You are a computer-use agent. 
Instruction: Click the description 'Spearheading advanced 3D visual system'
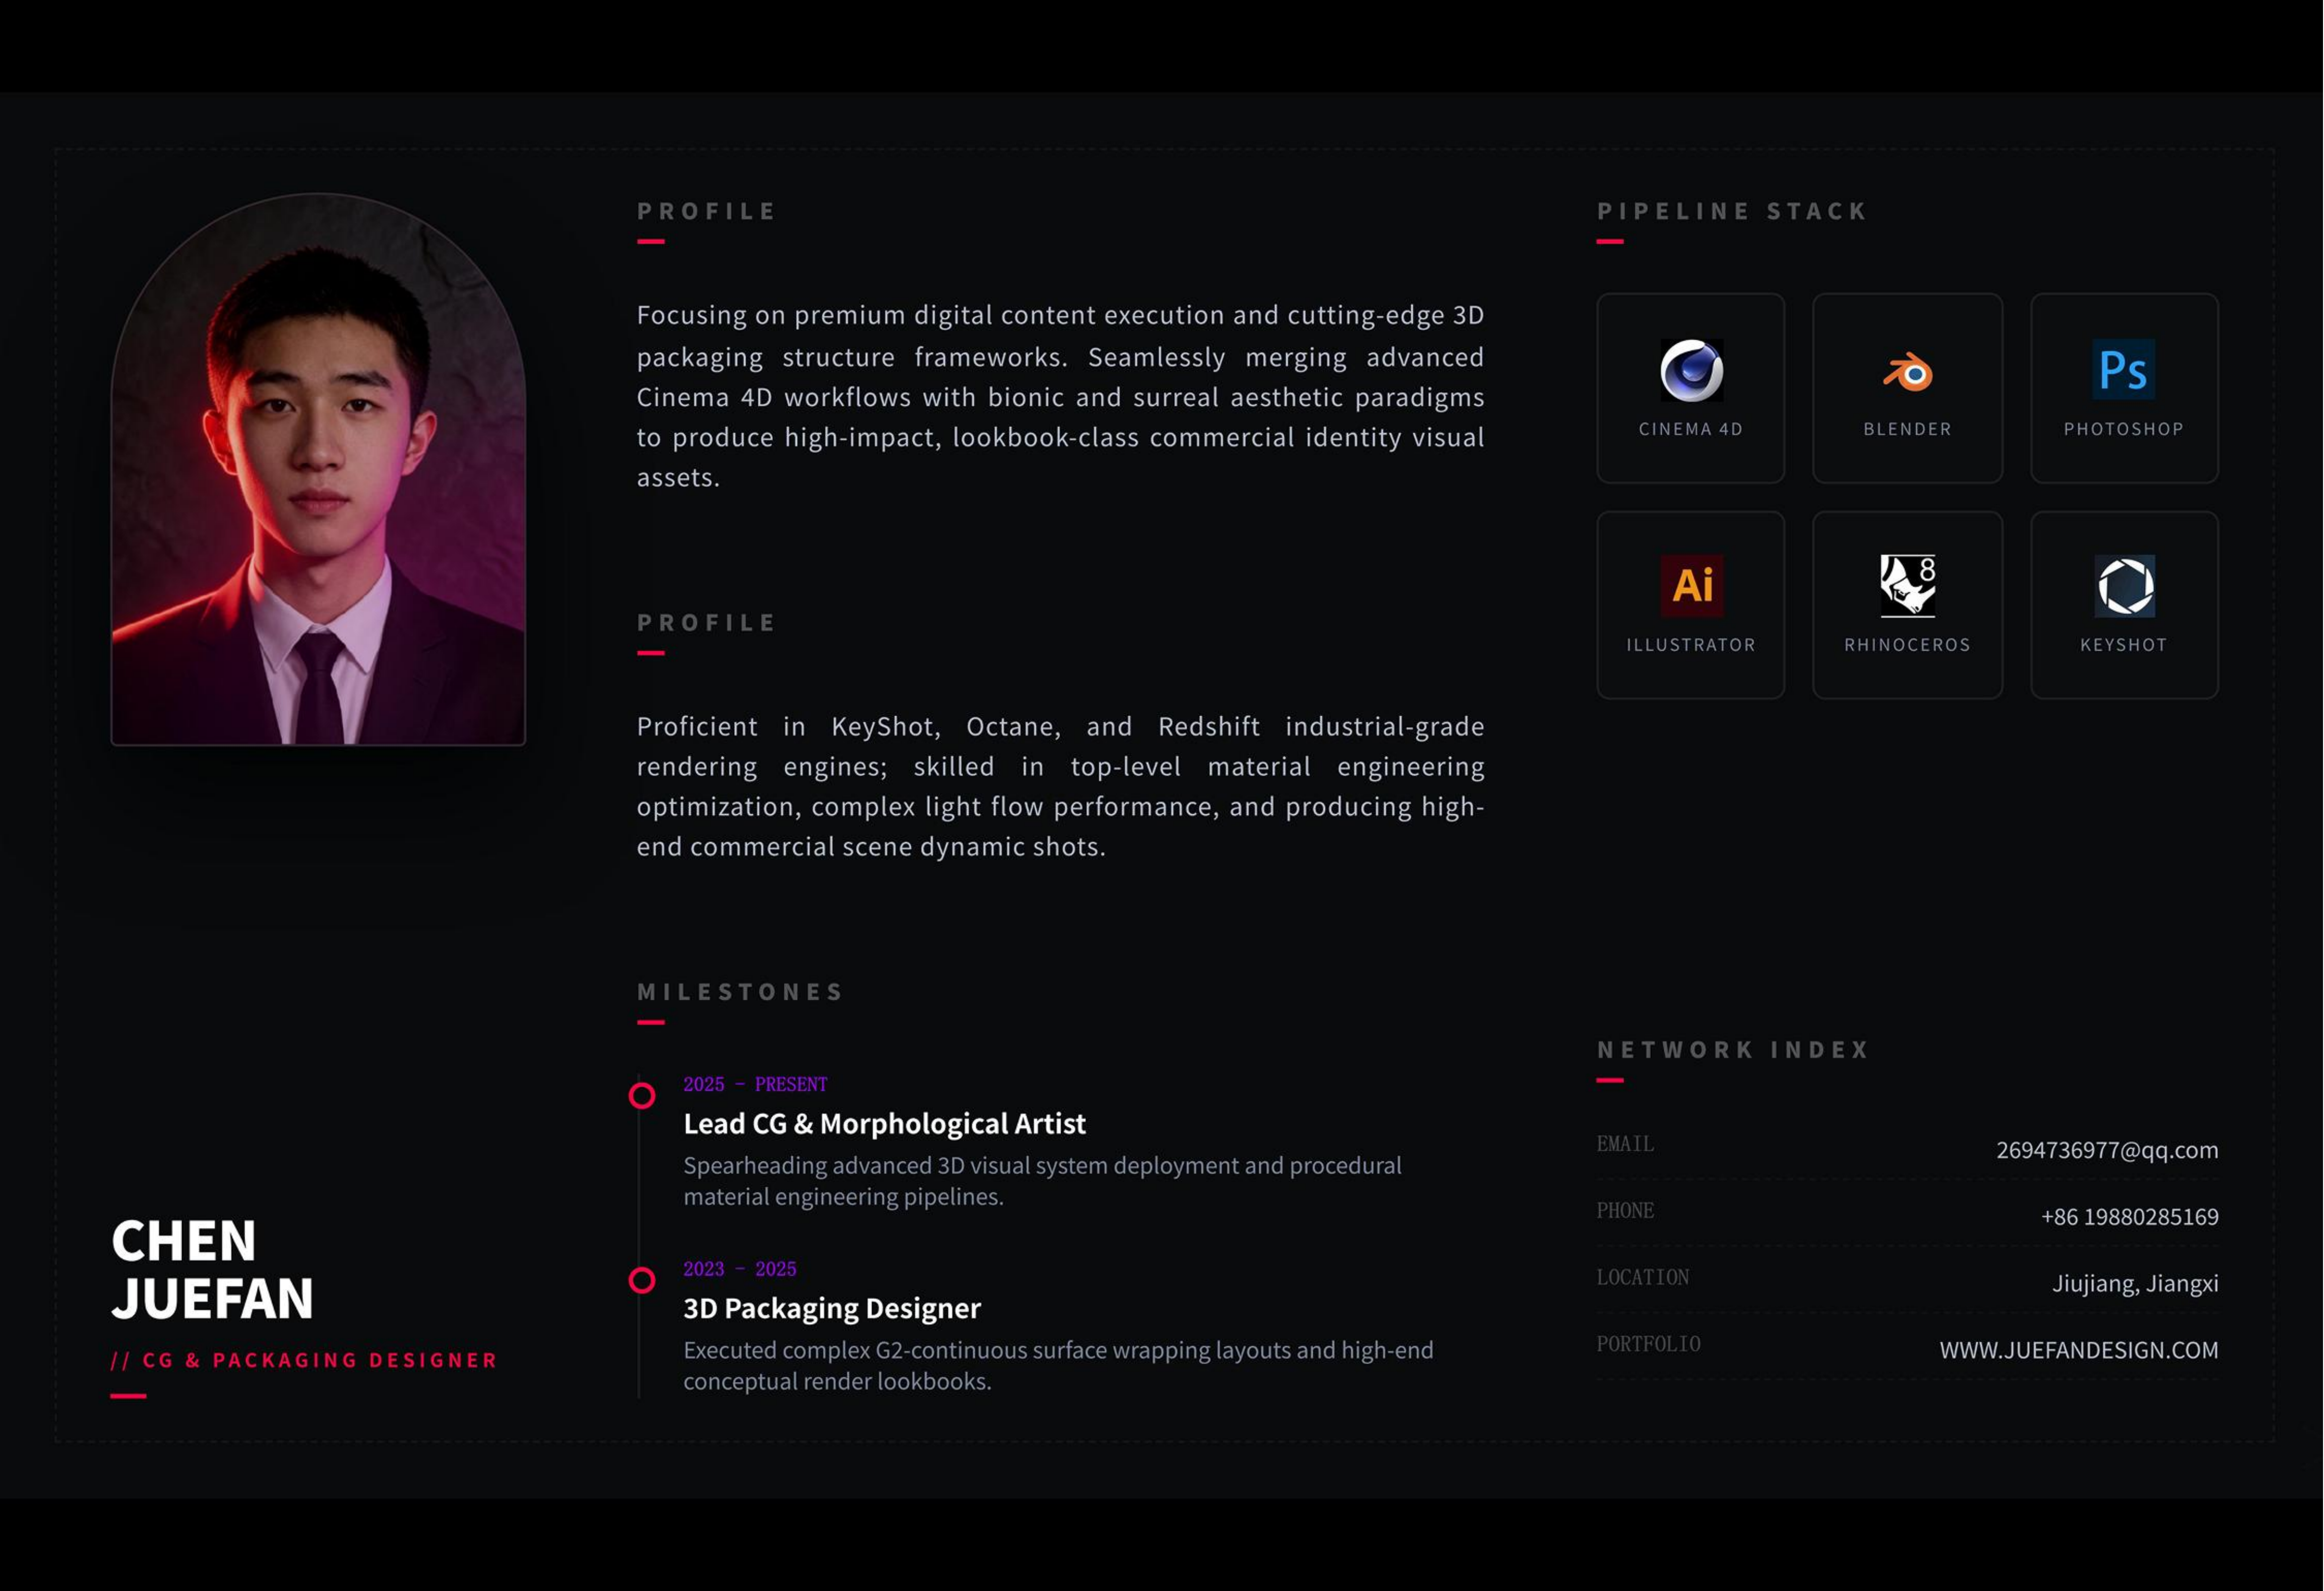[1042, 1181]
